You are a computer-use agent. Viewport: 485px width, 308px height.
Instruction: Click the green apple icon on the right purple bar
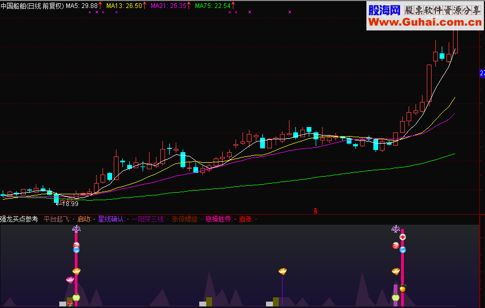(396, 297)
